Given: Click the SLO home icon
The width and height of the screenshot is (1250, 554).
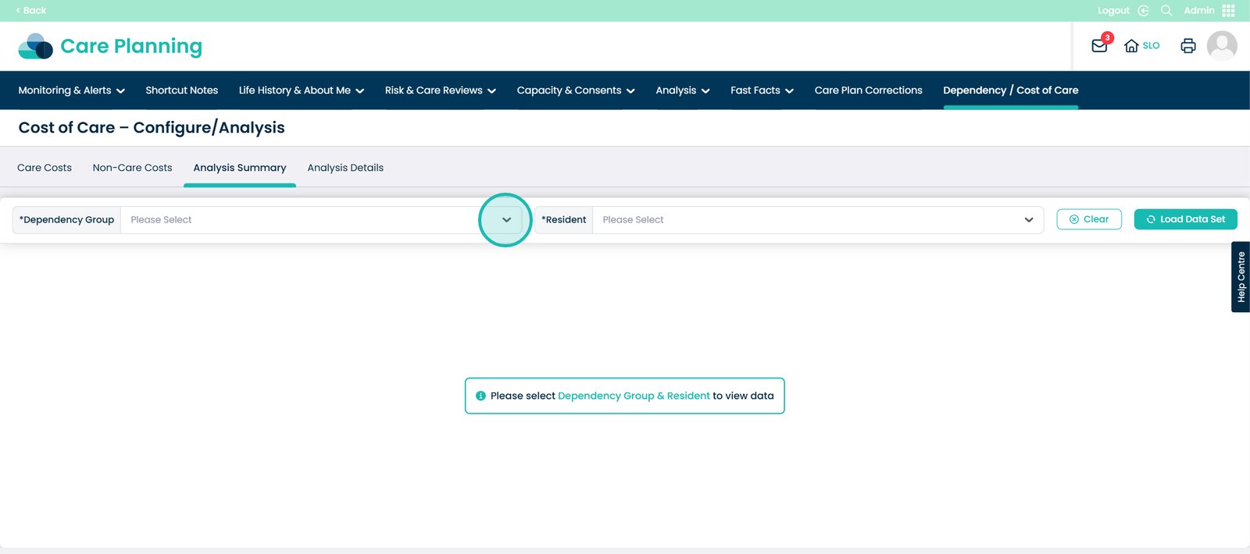Looking at the screenshot, I should point(1131,46).
